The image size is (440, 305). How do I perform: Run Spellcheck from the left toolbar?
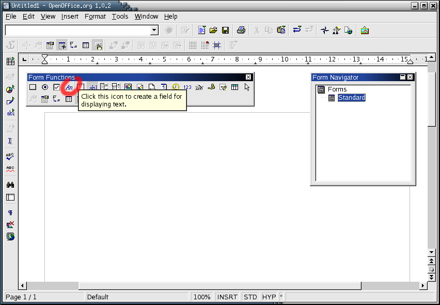coord(10,157)
